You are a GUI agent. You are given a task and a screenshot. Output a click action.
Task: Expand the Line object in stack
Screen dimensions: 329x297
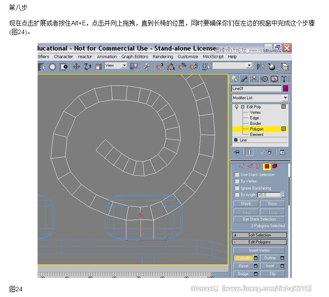pos(236,140)
